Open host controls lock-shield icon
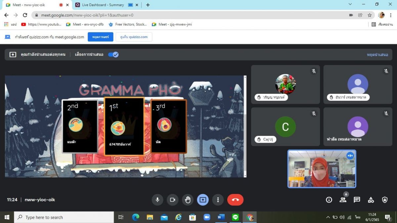Image resolution: width=397 pixels, height=223 pixels. click(385, 200)
